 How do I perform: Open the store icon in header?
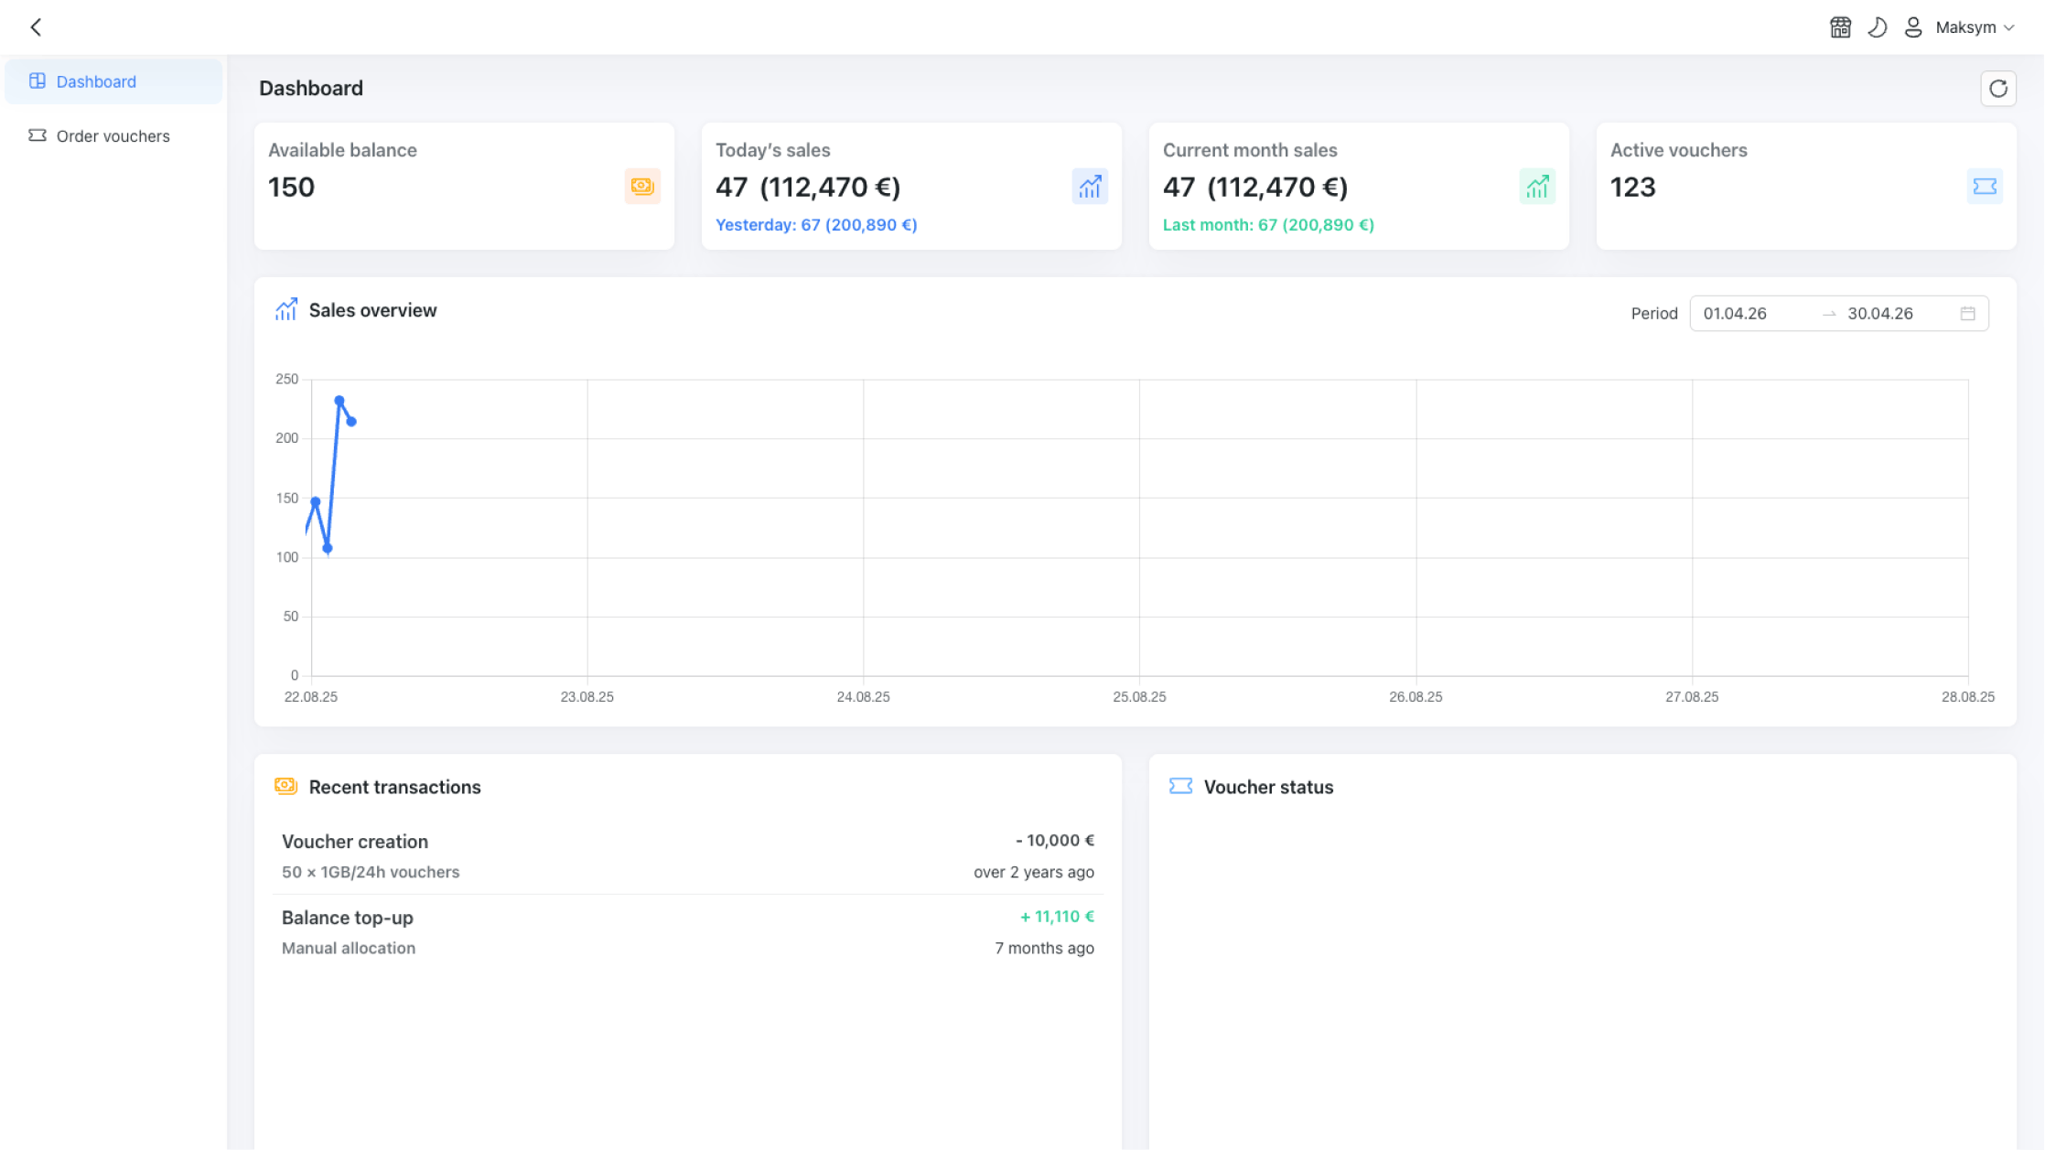[x=1840, y=27]
